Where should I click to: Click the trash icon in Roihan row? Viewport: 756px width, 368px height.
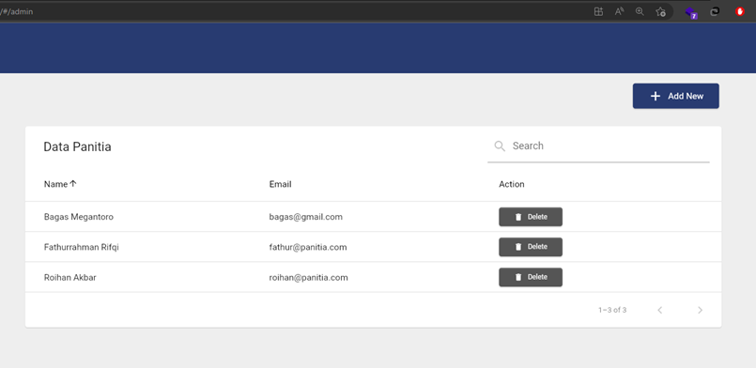pos(518,277)
